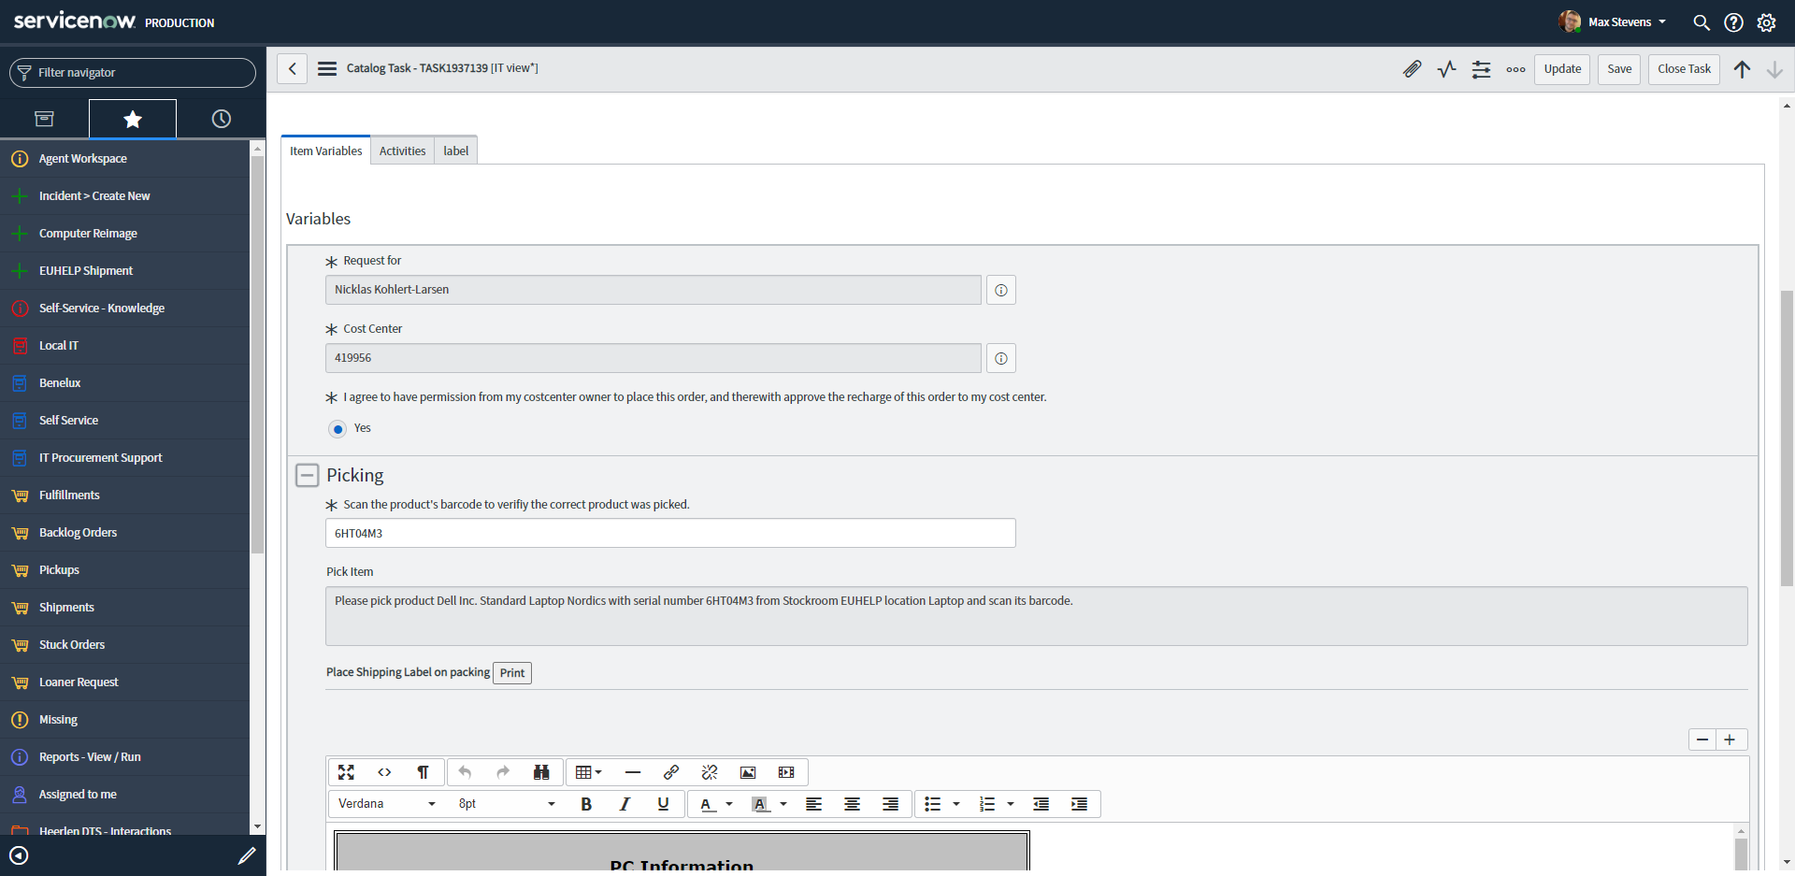This screenshot has height=876, width=1795.
Task: Open the 8pt font size dropdown
Action: (506, 804)
